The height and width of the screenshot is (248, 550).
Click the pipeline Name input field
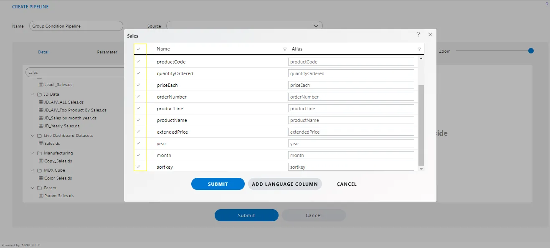[76, 26]
